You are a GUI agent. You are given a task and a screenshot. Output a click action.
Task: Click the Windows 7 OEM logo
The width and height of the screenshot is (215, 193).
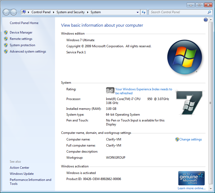(189, 103)
